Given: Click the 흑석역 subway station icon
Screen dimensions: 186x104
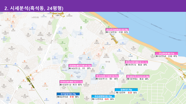Looking at the screenshot, I should click(x=113, y=38).
